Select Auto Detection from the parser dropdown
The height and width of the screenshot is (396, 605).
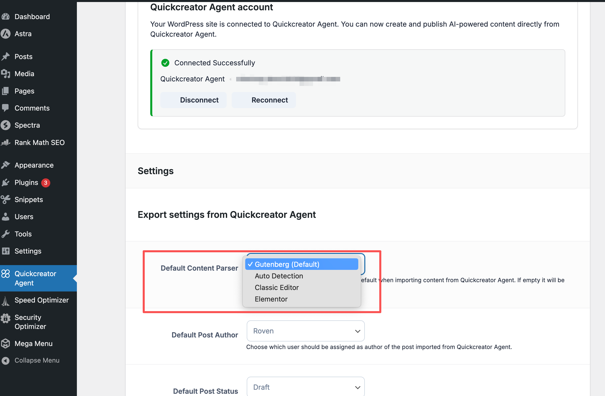point(279,276)
